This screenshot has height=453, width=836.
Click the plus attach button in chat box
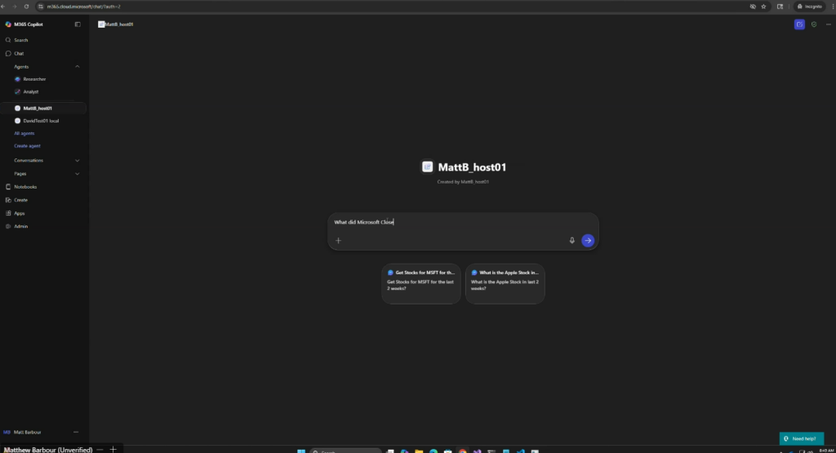pos(338,241)
